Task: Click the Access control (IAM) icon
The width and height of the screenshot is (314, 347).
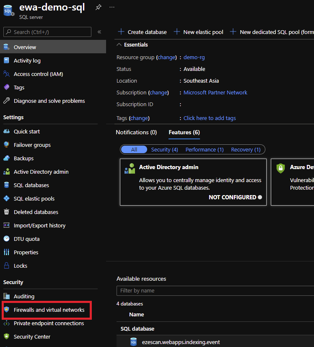Action: click(6, 74)
